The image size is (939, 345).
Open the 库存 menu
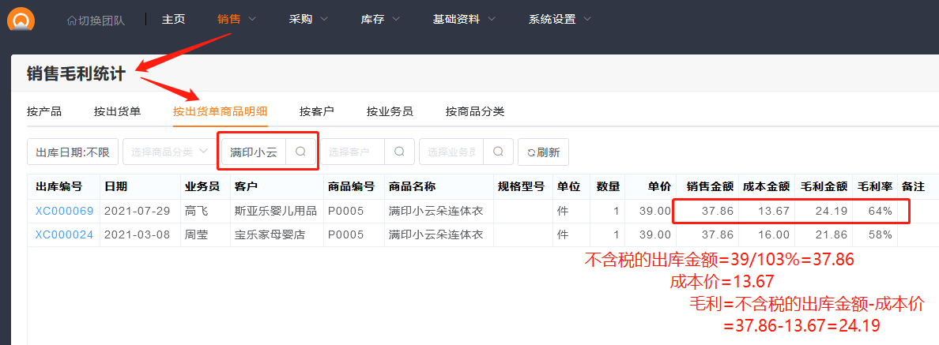coord(380,19)
